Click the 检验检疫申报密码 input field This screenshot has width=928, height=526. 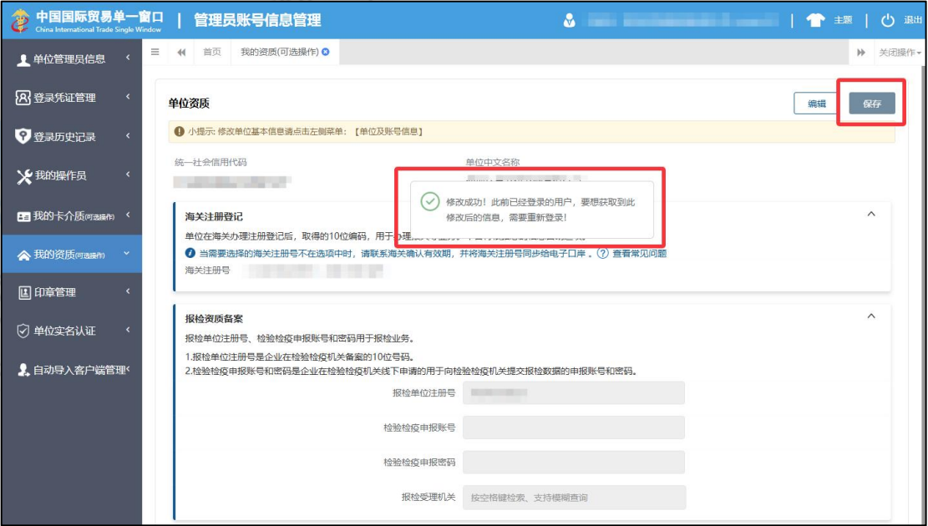[x=574, y=462]
